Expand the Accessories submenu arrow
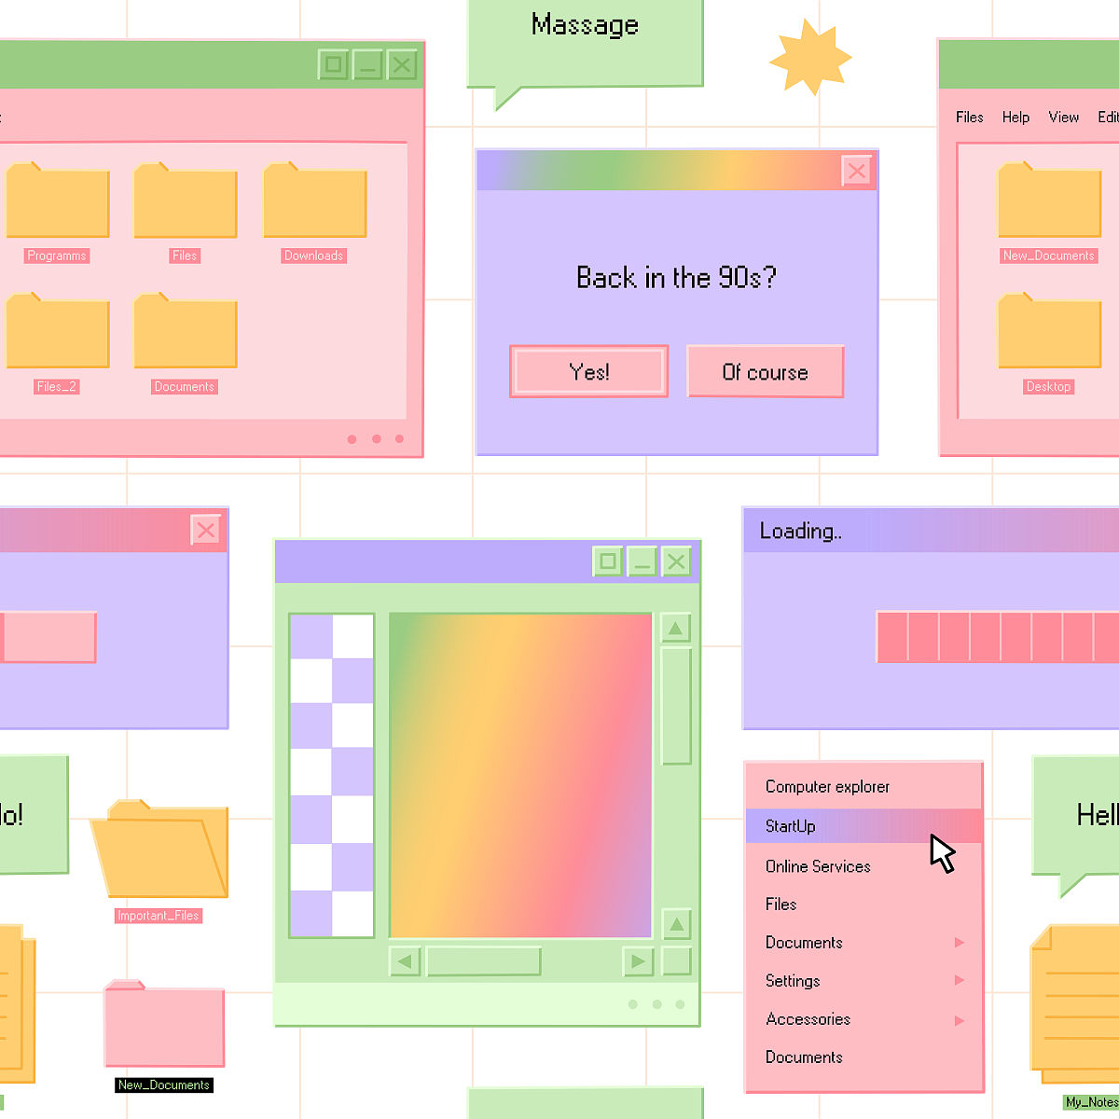This screenshot has height=1119, width=1119. (960, 1019)
